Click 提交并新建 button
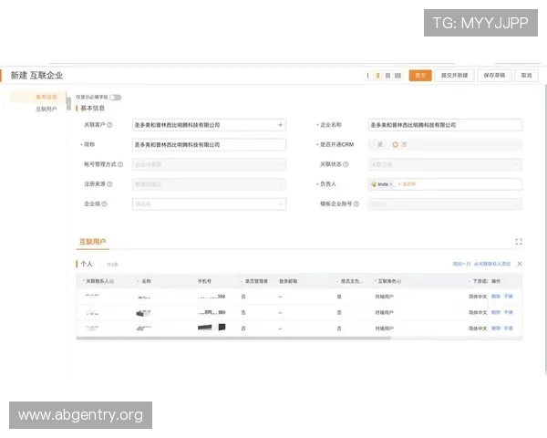Viewport: 547px width, 438px height. pyautogui.click(x=454, y=76)
